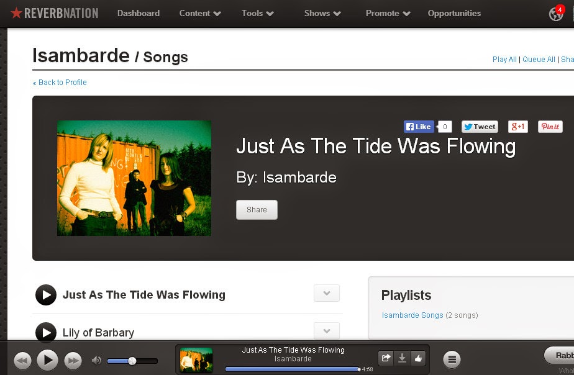Open the player queue list icon
This screenshot has width=574, height=375.
pos(452,359)
